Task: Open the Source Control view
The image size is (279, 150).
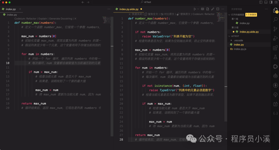Action: tap(275, 29)
